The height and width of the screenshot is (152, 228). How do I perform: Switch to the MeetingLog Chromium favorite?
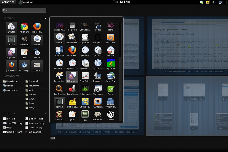tap(24, 66)
